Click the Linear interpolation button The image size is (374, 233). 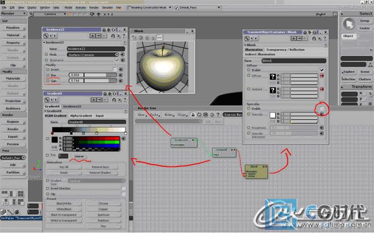[x=79, y=156]
